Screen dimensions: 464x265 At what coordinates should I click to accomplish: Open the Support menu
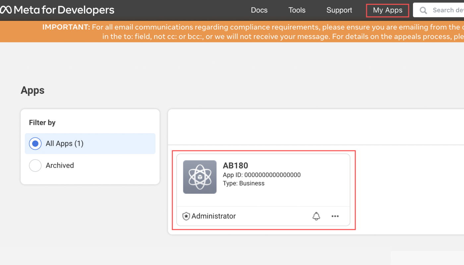(x=339, y=10)
